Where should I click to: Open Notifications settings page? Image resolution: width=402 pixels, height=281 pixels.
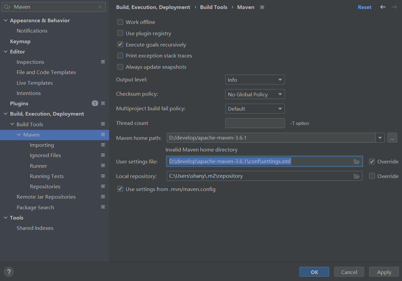(32, 31)
